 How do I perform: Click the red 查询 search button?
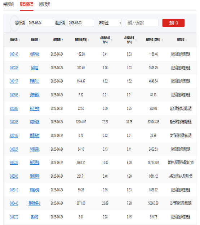pyautogui.click(x=173, y=23)
